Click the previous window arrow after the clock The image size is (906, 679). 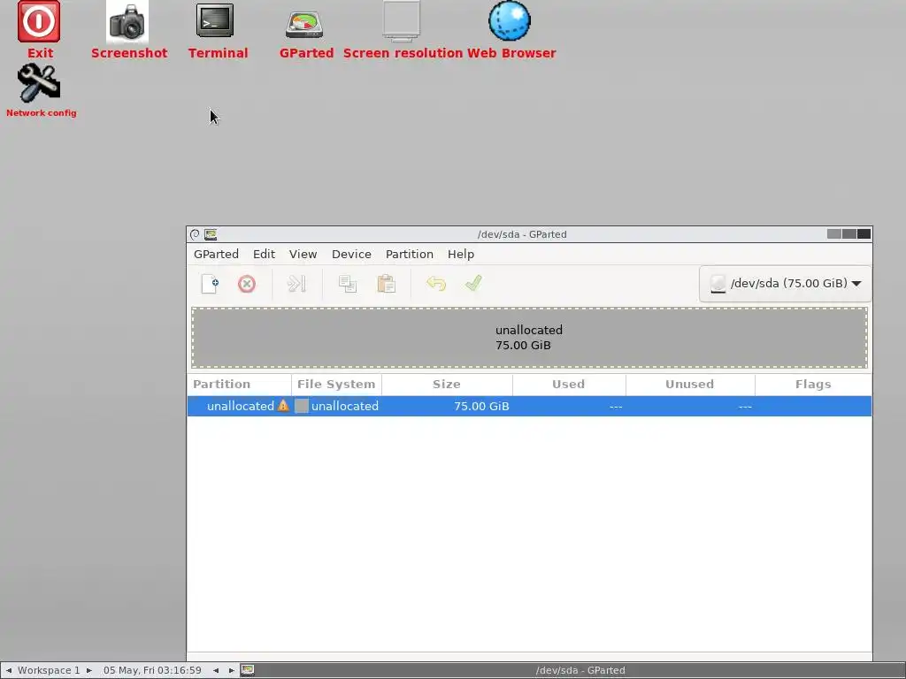click(x=216, y=670)
